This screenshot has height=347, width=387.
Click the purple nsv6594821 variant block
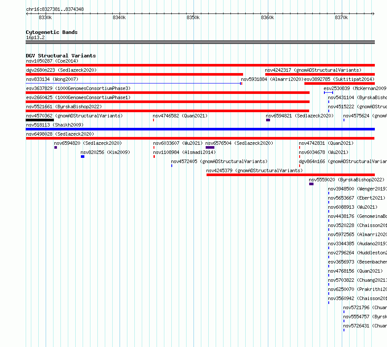tap(268, 120)
